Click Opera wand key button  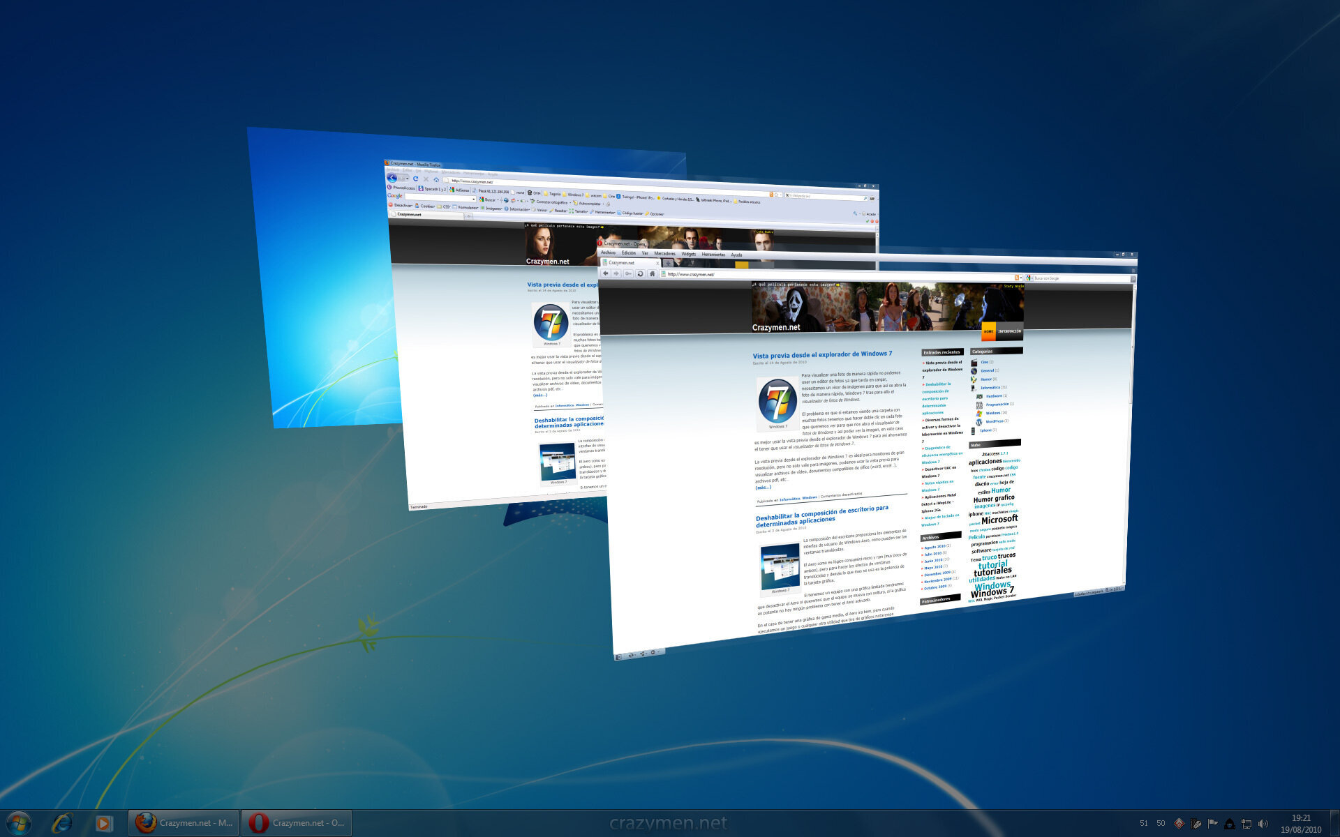(628, 273)
